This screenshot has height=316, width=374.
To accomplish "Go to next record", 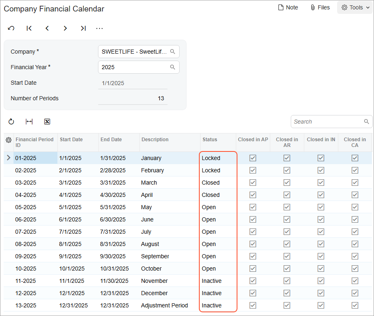I will [x=65, y=28].
